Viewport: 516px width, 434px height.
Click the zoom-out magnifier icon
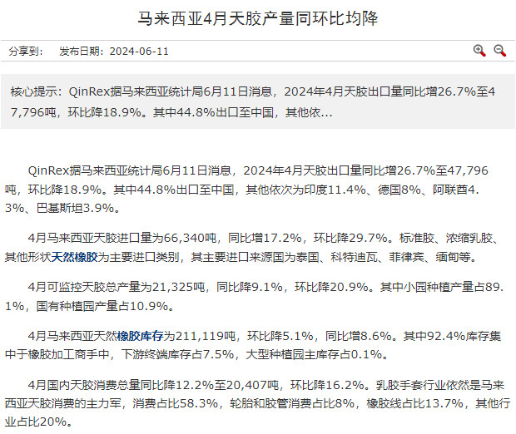click(x=500, y=51)
